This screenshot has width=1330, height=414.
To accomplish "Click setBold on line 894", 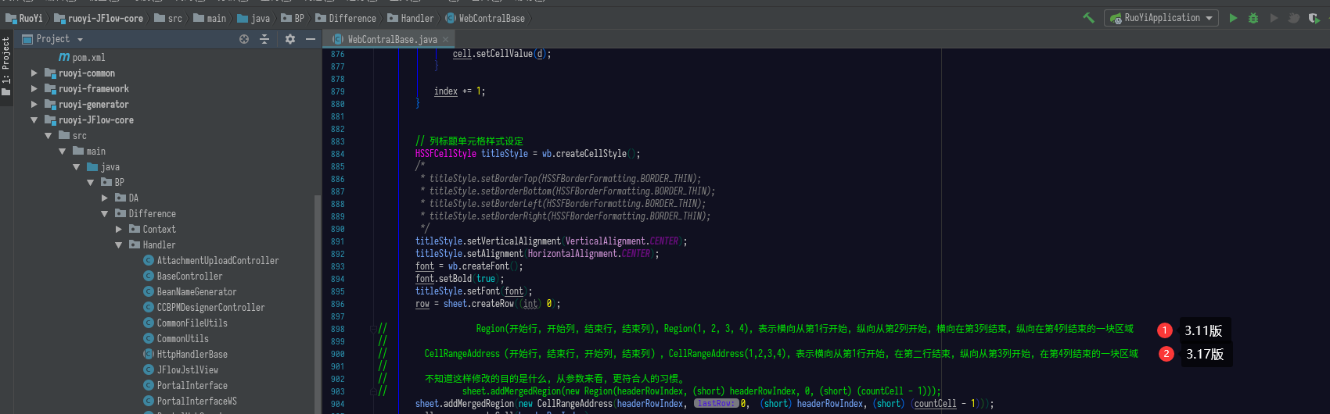I will tap(455, 279).
